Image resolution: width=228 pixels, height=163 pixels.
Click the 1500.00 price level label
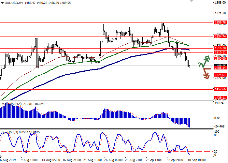tap(221, 58)
